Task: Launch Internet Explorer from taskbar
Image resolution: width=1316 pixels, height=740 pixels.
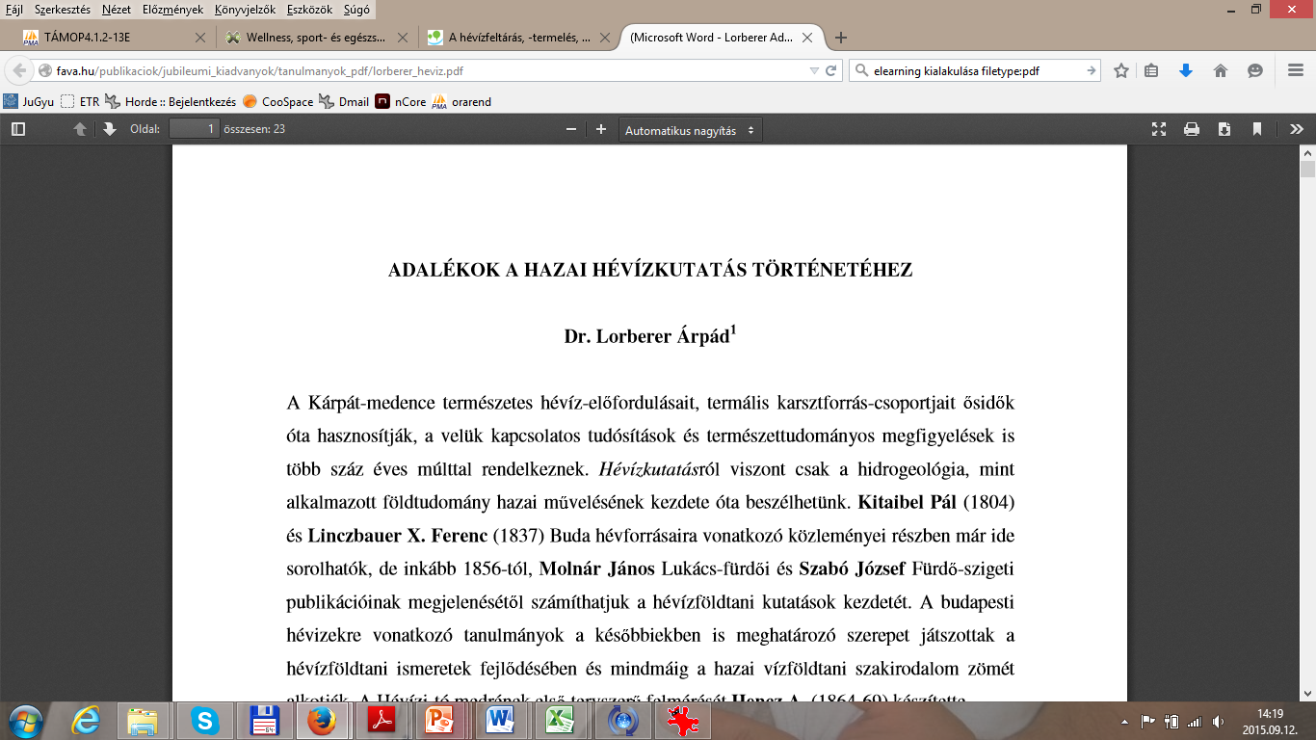Action: [x=88, y=720]
